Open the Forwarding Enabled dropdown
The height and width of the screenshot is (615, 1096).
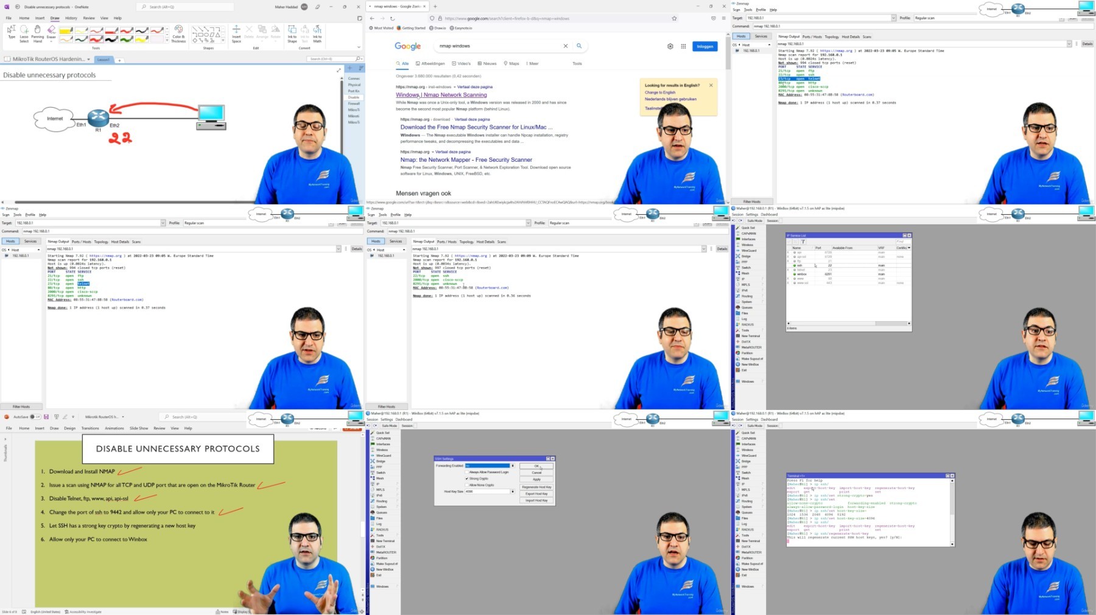513,465
